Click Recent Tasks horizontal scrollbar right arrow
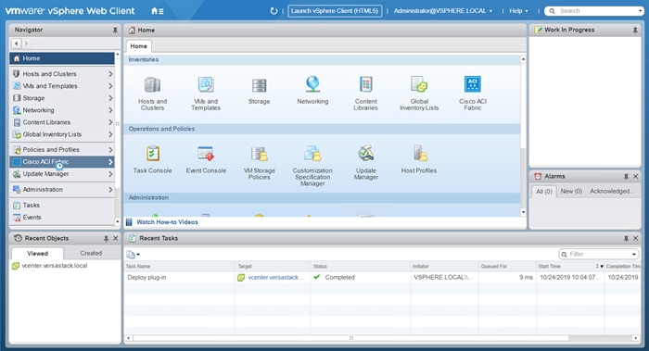Image resolution: width=649 pixels, height=351 pixels. (x=636, y=338)
